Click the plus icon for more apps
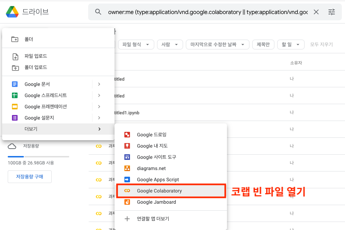This screenshot has width=345, height=230. pos(127,219)
